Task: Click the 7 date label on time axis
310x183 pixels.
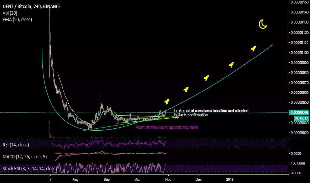Action: click(51, 179)
